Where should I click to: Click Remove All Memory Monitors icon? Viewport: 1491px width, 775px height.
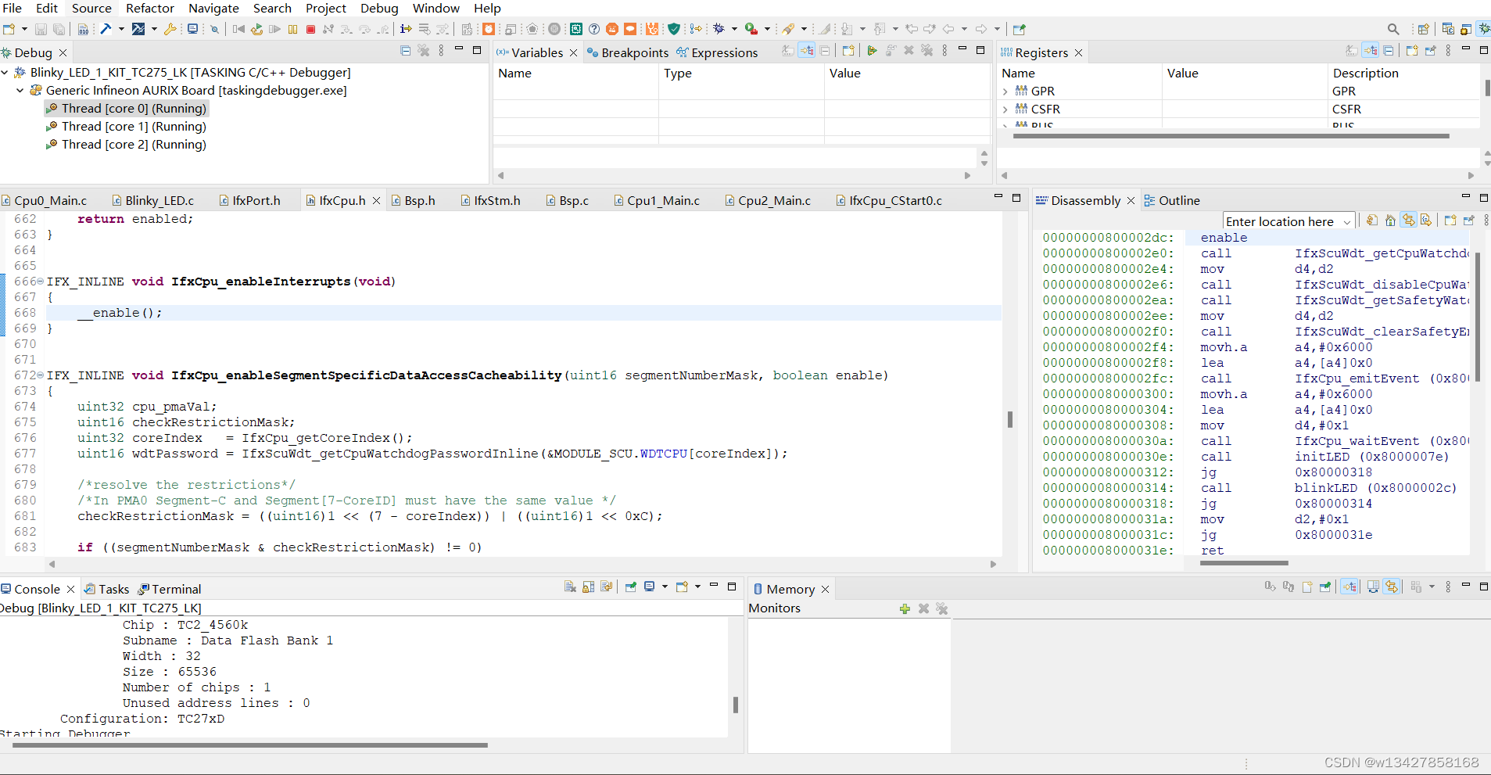coord(941,608)
